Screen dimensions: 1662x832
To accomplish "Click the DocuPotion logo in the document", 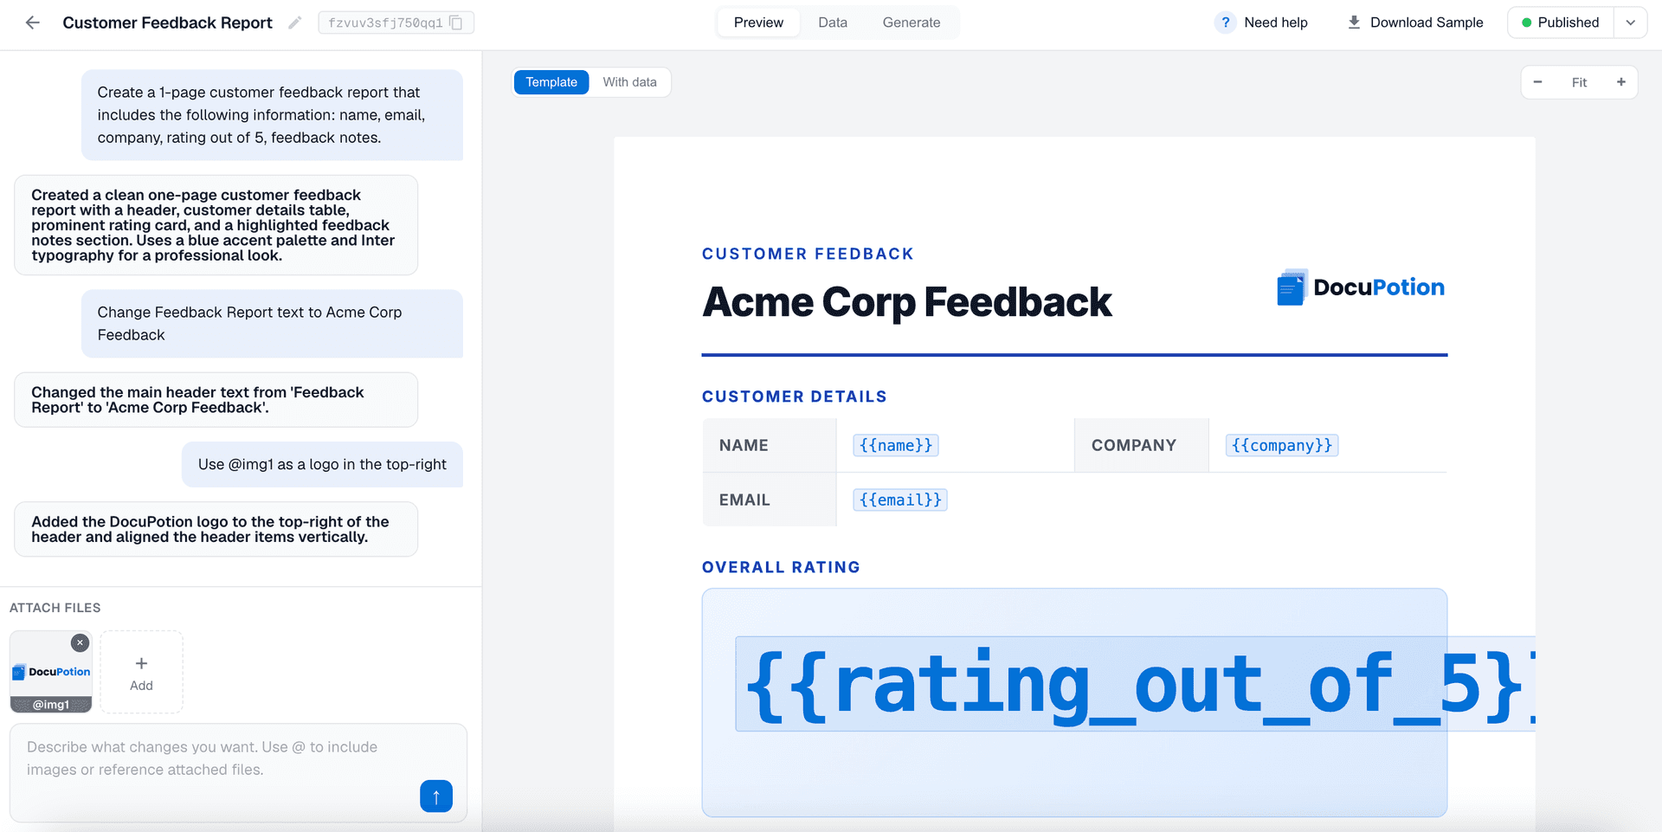I will point(1360,287).
